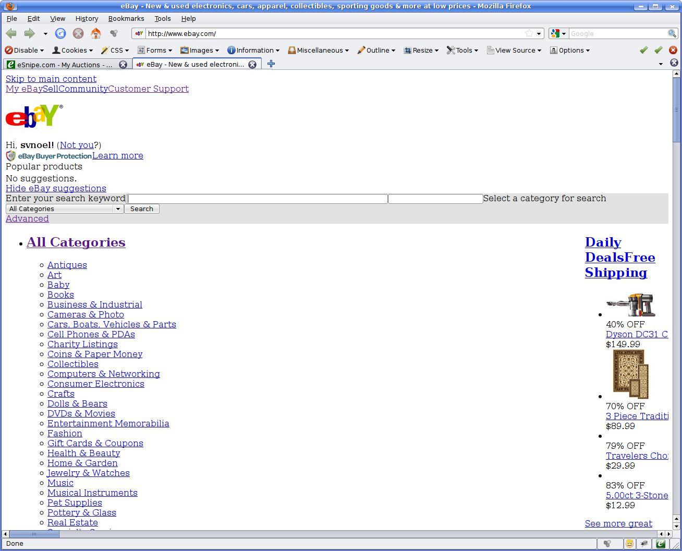
Task: Click the Stop loading icon
Action: 78,33
